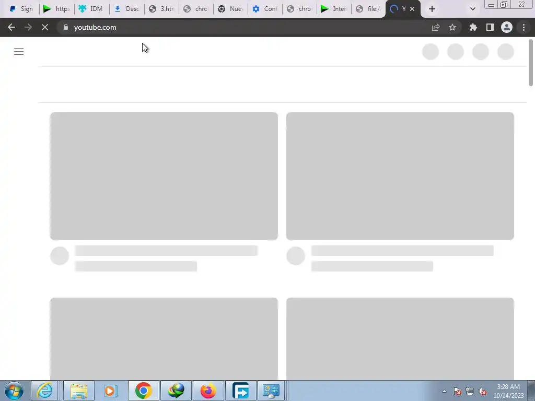535x401 pixels.
Task: Bookmark this tab with the star
Action: 452,27
